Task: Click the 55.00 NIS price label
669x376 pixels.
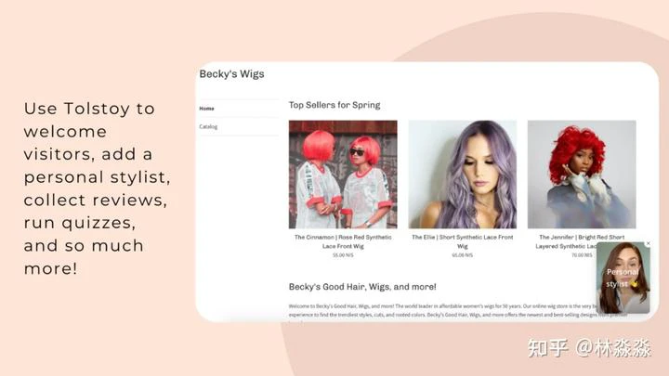Action: 343,255
